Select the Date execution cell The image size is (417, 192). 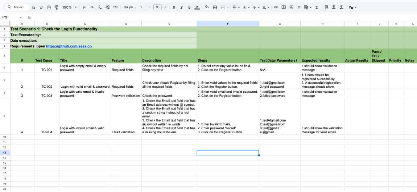click(103, 40)
